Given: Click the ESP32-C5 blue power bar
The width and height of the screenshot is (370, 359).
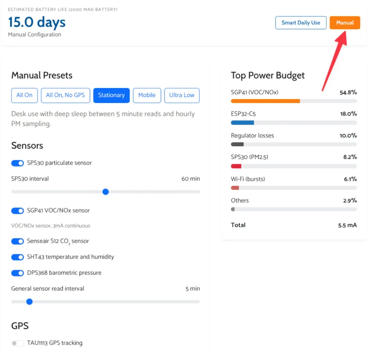Looking at the screenshot, I should pos(242,123).
